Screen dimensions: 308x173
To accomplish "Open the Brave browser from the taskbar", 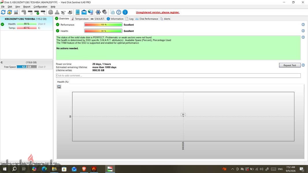I will pos(84,169).
